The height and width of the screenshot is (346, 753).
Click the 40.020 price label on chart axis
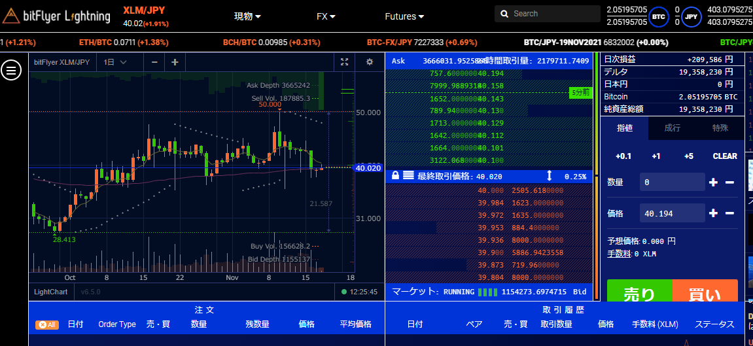[368, 168]
